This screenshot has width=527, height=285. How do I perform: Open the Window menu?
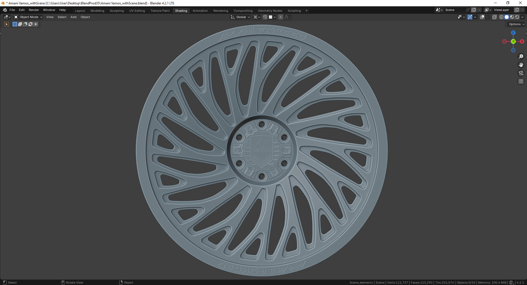pos(49,10)
